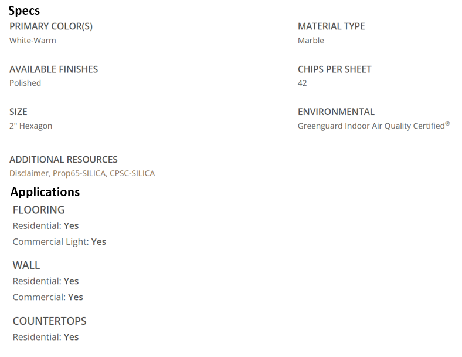Select the White-Warm primary color value
The height and width of the screenshot is (357, 462).
click(33, 41)
